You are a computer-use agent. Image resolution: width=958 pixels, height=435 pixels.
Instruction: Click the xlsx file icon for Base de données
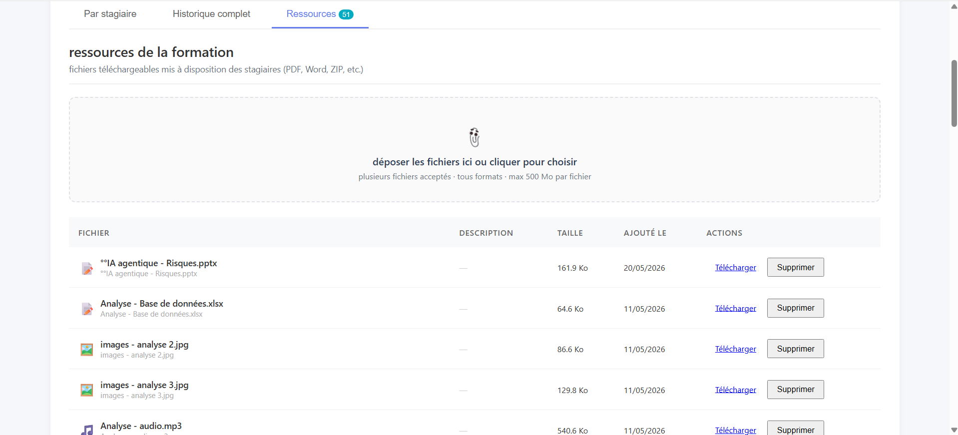(x=87, y=309)
